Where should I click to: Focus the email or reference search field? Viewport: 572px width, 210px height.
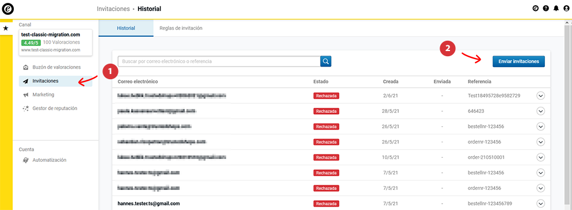pos(219,61)
